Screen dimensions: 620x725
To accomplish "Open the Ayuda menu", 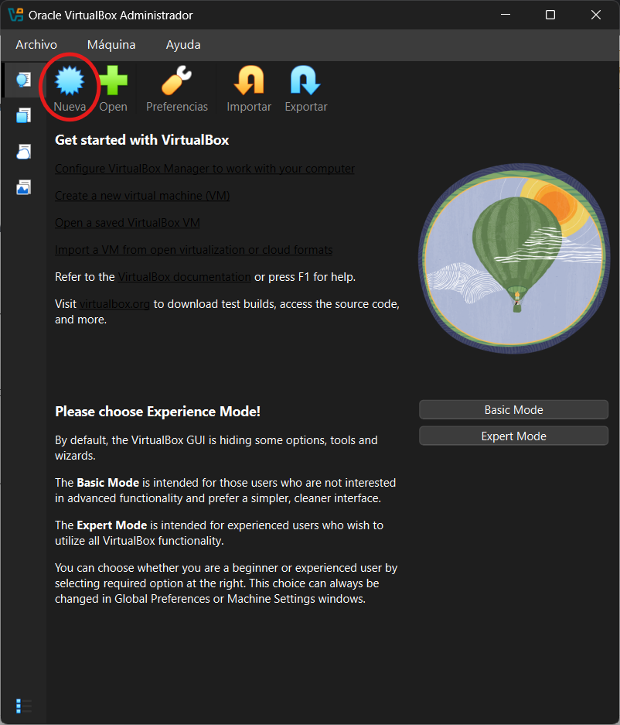I will pyautogui.click(x=182, y=44).
